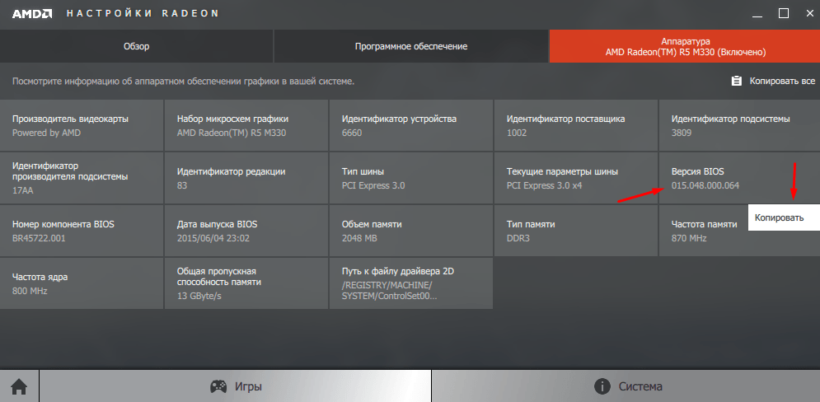Select the Идентификатор устройства tile
The width and height of the screenshot is (820, 402).
click(x=411, y=125)
